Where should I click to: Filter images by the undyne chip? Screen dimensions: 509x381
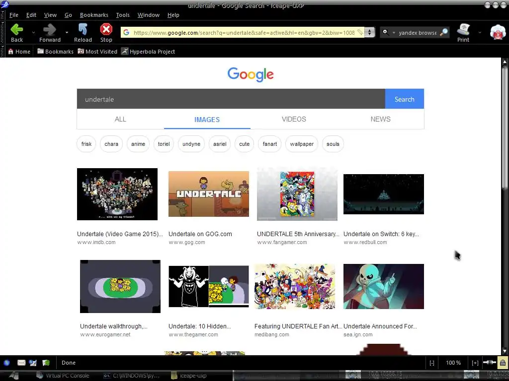point(191,144)
